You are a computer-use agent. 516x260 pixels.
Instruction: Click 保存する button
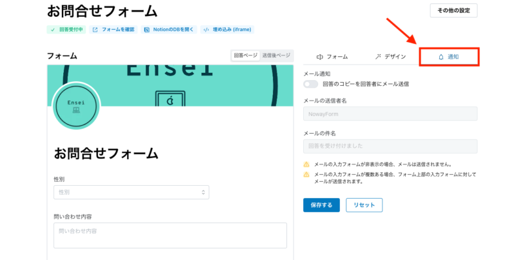point(321,205)
